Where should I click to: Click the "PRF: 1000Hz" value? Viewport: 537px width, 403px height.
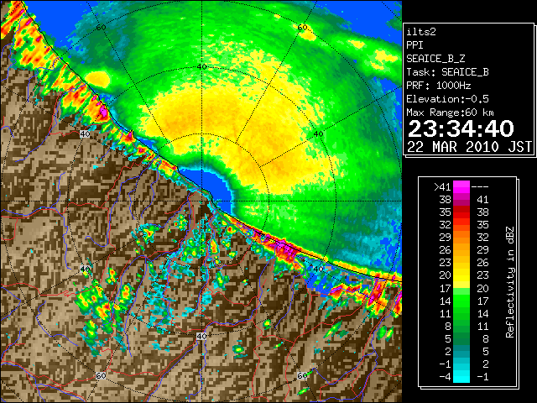pyautogui.click(x=439, y=86)
